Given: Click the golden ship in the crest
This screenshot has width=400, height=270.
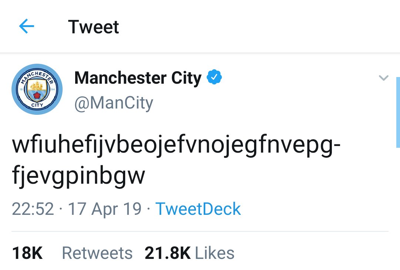Looking at the screenshot, I should 37,86.
